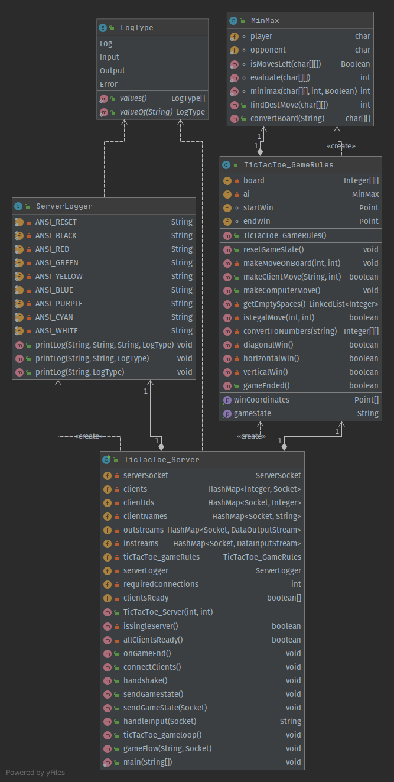Viewport: 394px width, 782px height.
Task: Click the TicTacToe_GameRules class icon in header
Action: 226,165
